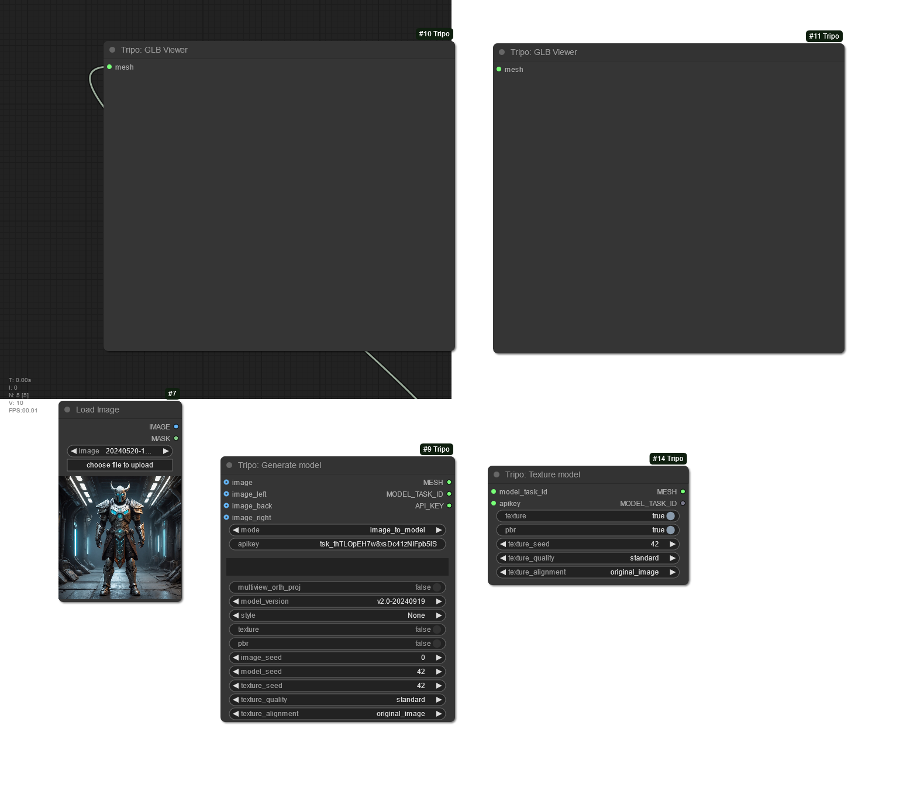Click the apikey input field
Screen dimensions: 903x798
337,544
